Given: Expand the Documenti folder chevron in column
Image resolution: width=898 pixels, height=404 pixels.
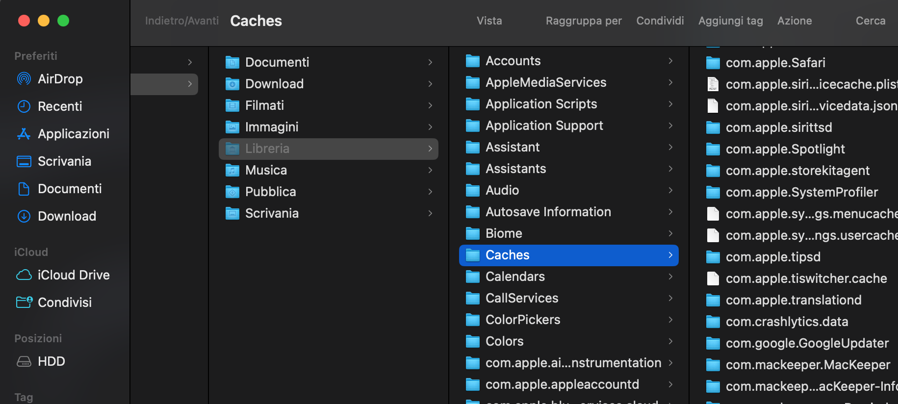Looking at the screenshot, I should [x=430, y=62].
